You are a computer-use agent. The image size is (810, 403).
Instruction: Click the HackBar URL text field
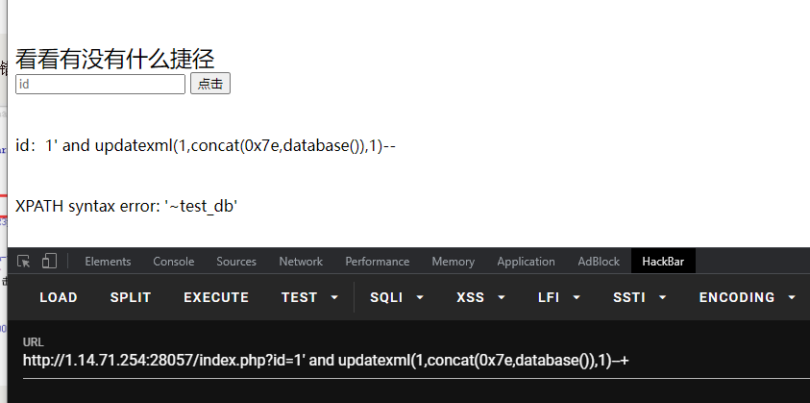pyautogui.click(x=416, y=361)
